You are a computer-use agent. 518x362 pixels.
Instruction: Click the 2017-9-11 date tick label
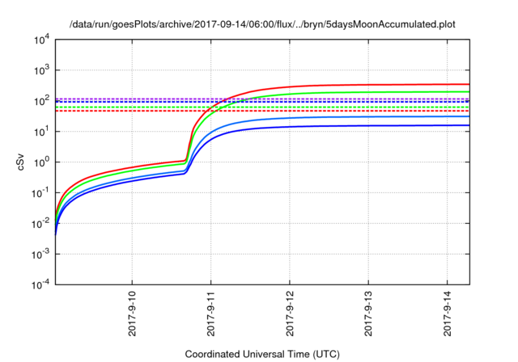click(210, 314)
